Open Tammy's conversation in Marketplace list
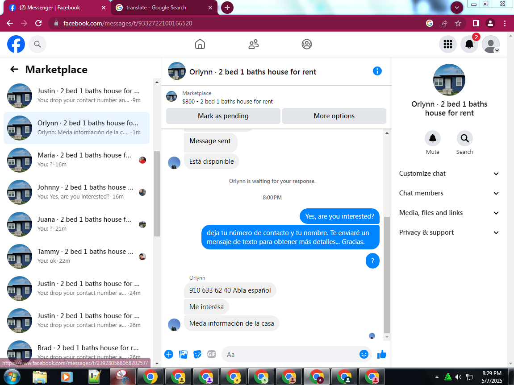The image size is (514, 385). click(x=76, y=256)
